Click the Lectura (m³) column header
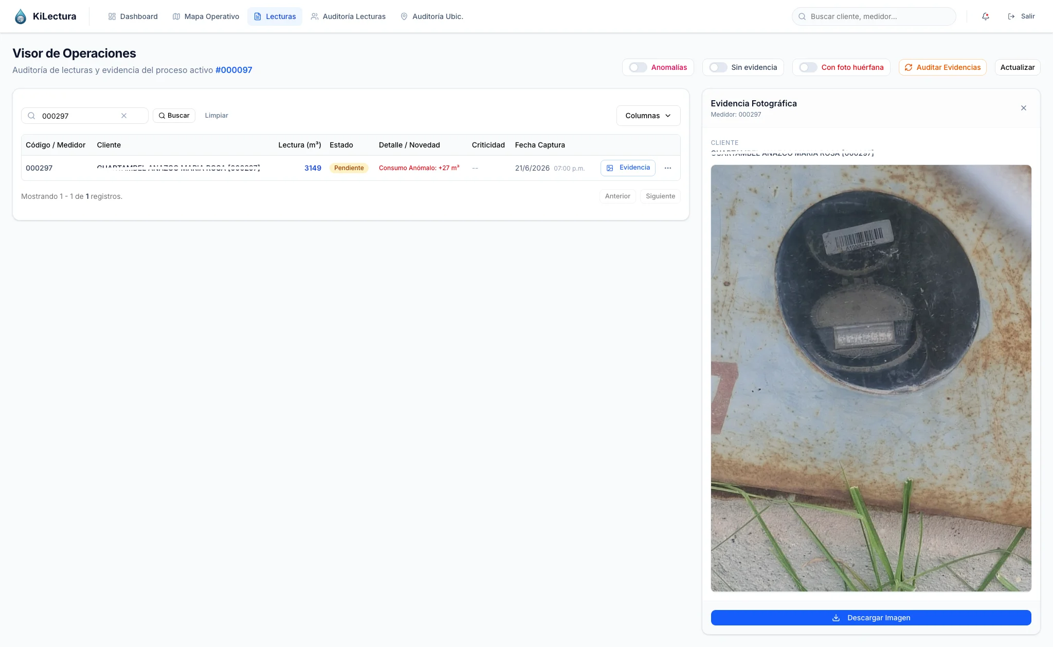Image resolution: width=1053 pixels, height=647 pixels. tap(300, 145)
